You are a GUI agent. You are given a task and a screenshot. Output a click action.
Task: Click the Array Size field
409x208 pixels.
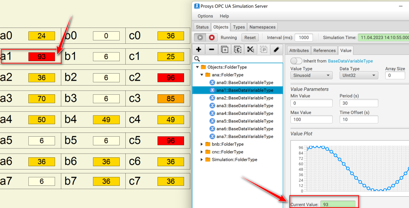[395, 75]
